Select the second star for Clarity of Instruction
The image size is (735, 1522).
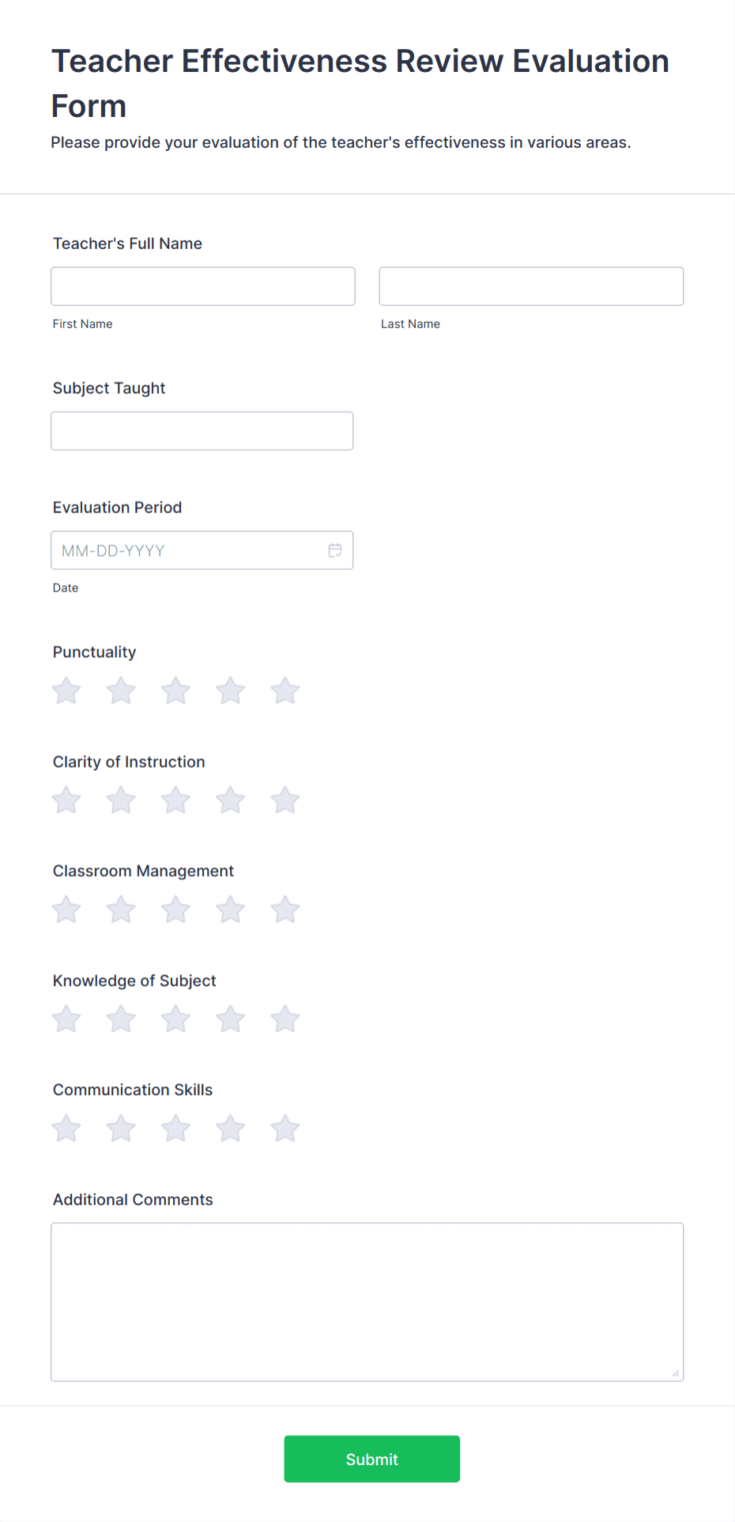tap(120, 799)
